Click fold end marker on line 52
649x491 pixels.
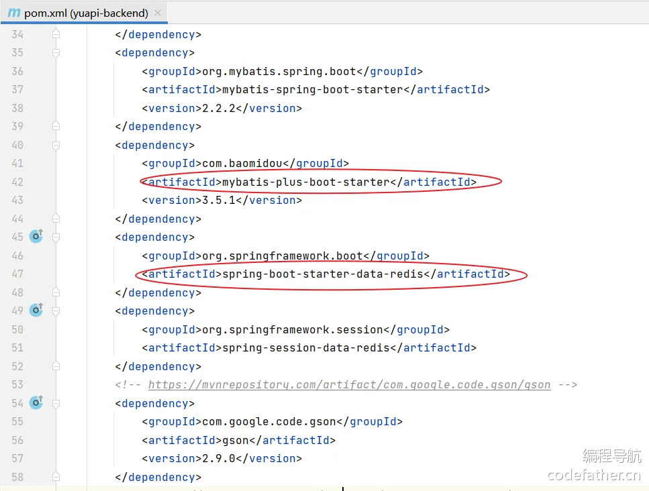coord(56,366)
